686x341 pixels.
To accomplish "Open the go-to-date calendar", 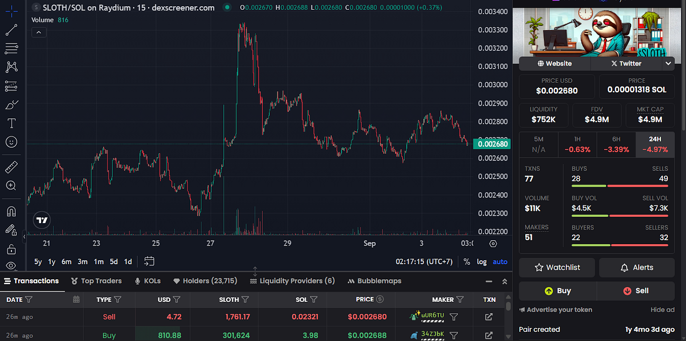I will tap(149, 262).
